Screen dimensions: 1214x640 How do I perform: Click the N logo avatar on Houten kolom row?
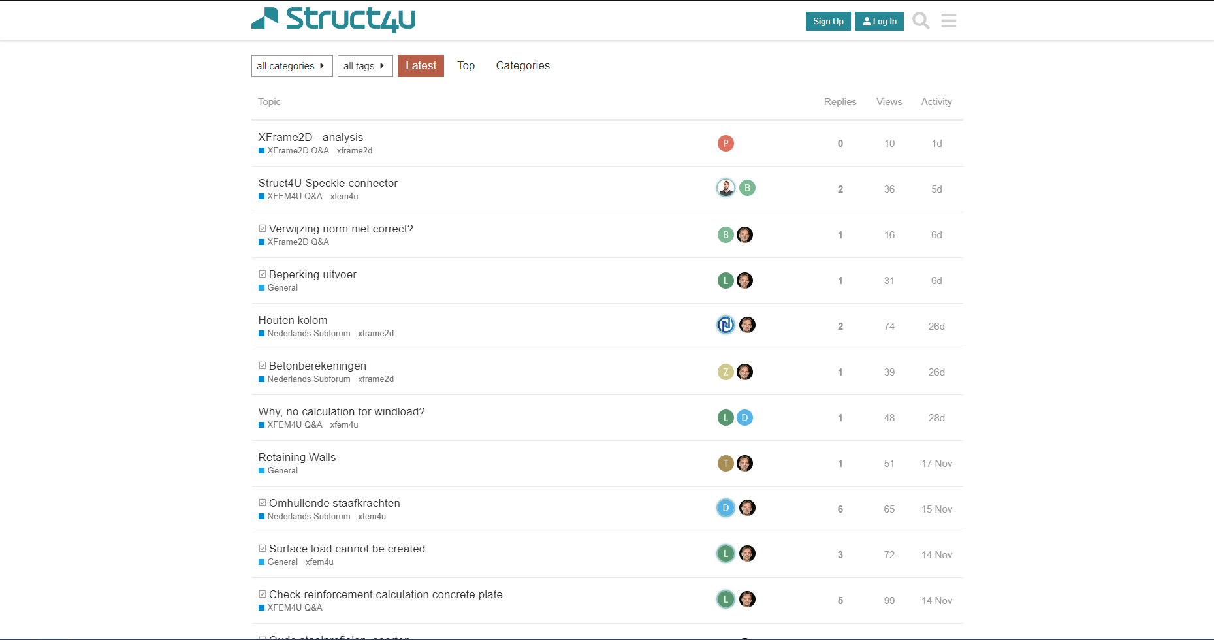(x=726, y=325)
